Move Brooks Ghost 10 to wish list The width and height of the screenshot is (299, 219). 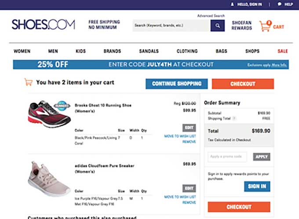coord(180,136)
